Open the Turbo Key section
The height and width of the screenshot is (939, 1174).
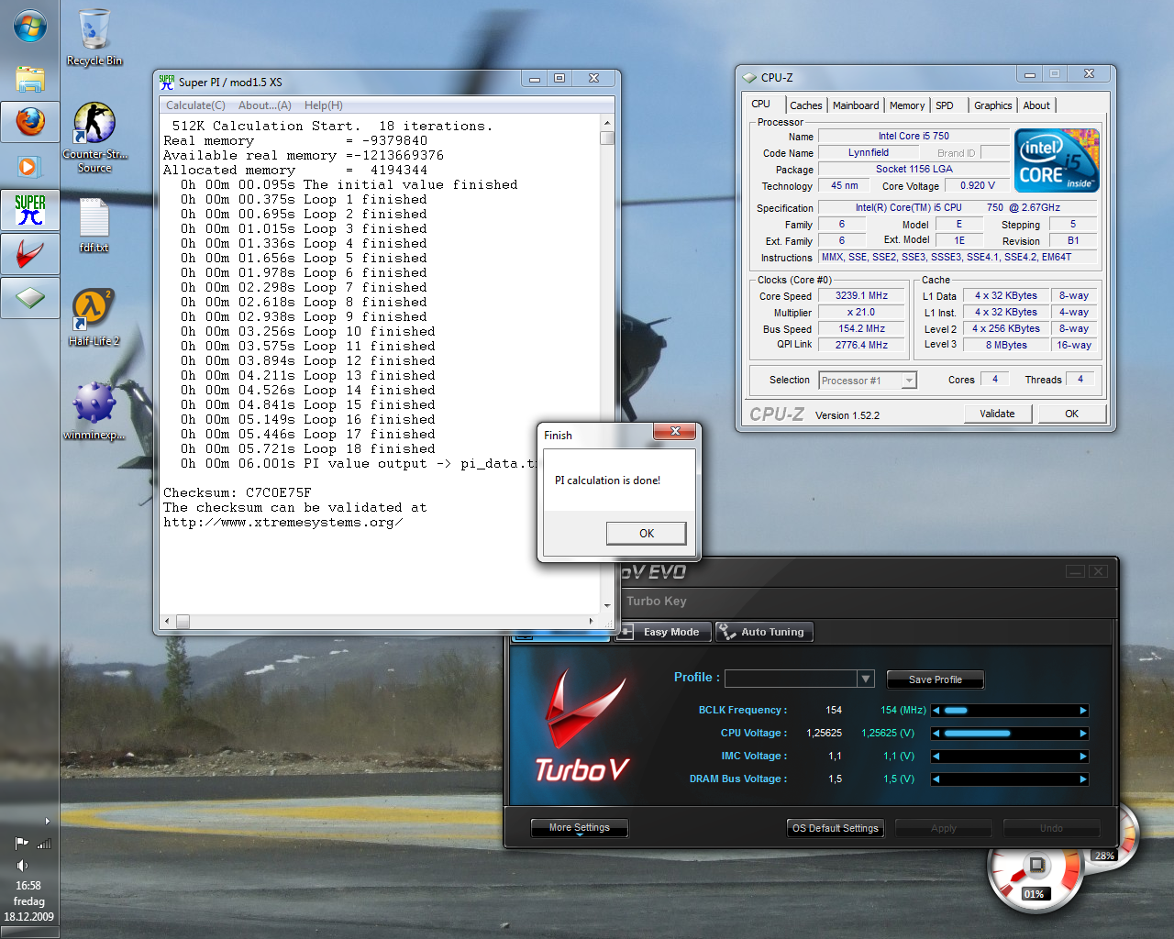657,602
